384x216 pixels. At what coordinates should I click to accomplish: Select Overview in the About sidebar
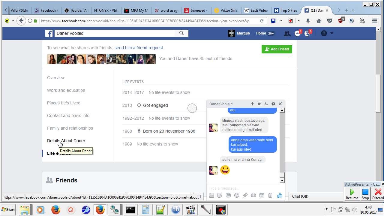[x=56, y=78]
